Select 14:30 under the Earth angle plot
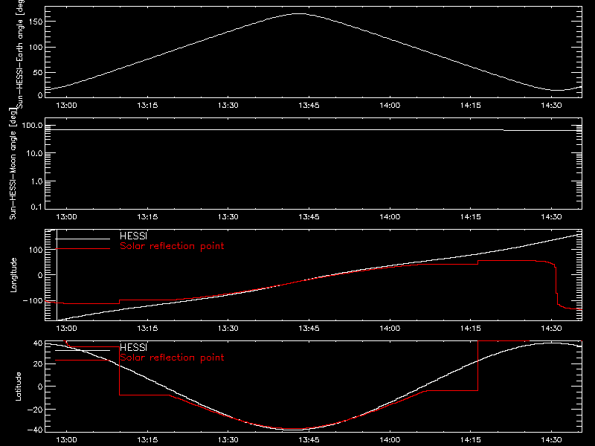 pyautogui.click(x=551, y=105)
